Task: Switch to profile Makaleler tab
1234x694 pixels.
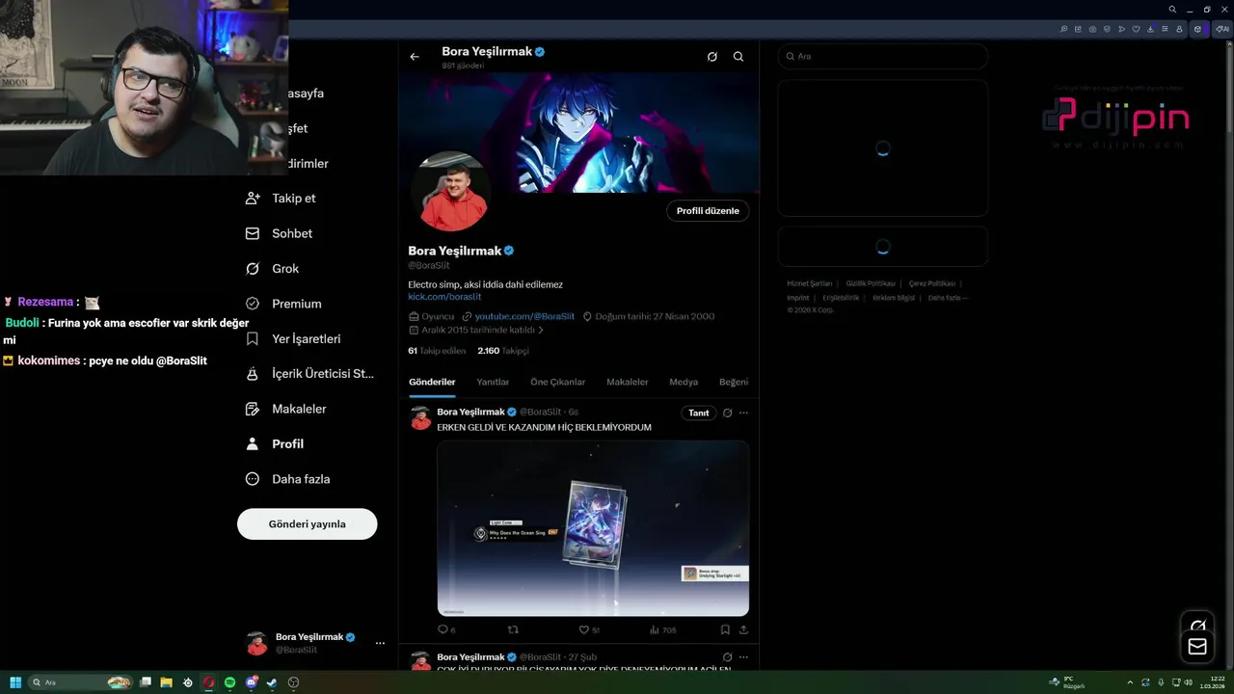Action: 628,382
